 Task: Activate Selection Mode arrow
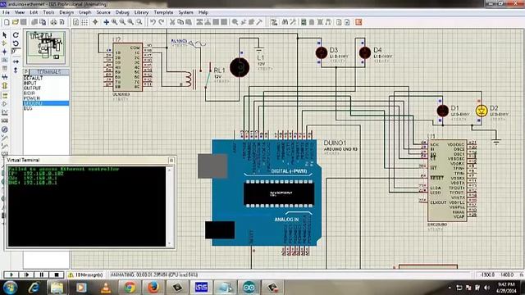coord(5,34)
